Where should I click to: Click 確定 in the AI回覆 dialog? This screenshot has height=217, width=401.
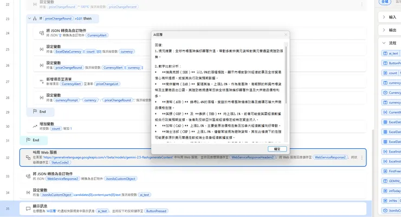click(277, 149)
